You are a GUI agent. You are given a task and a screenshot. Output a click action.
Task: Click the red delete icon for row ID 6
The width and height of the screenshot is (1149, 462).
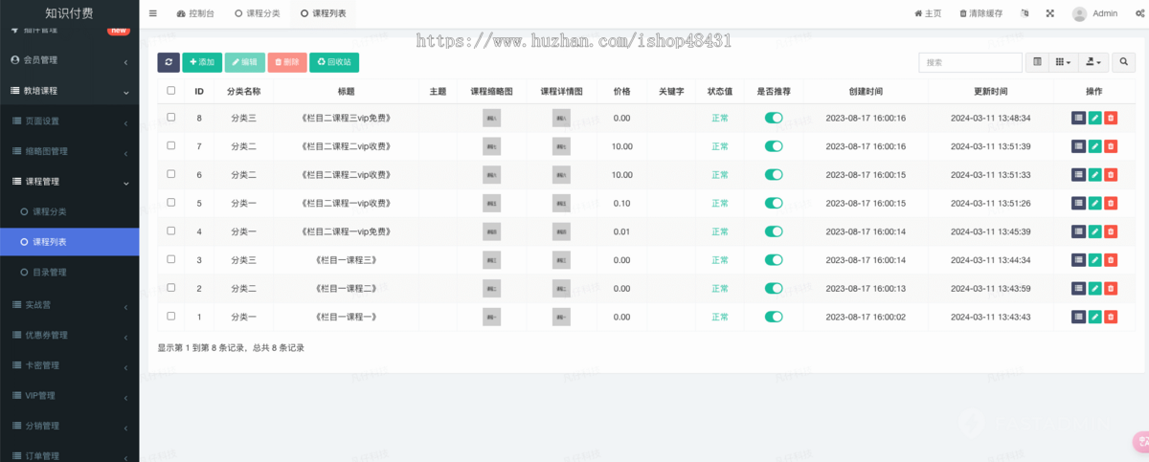tap(1111, 175)
